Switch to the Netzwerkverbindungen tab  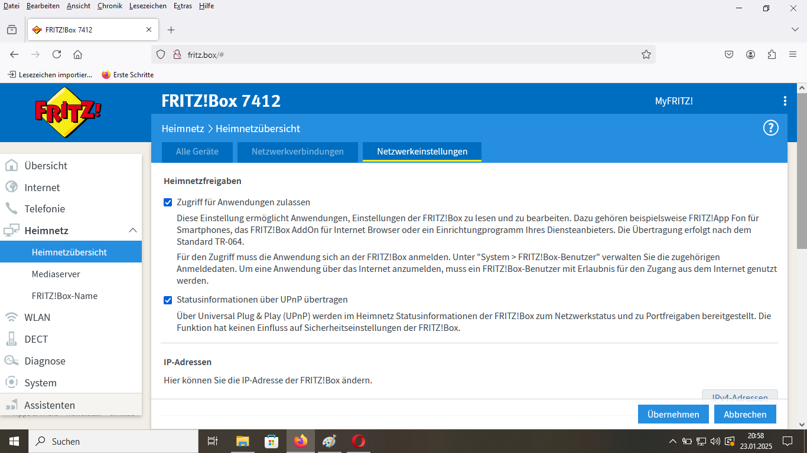298,152
